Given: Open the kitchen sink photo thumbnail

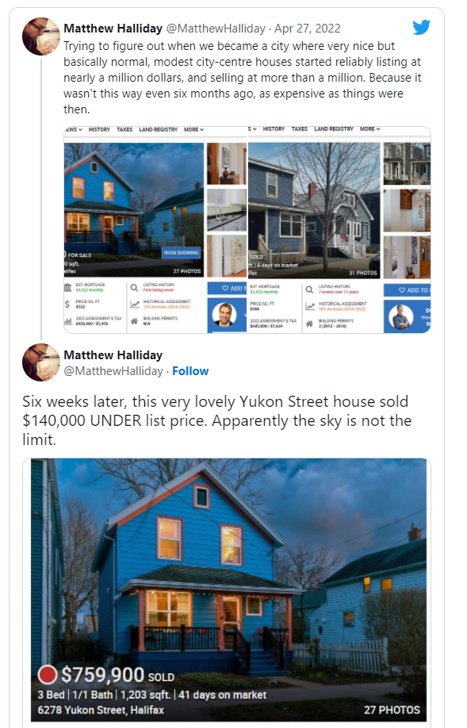Looking at the screenshot, I should click(x=227, y=210).
